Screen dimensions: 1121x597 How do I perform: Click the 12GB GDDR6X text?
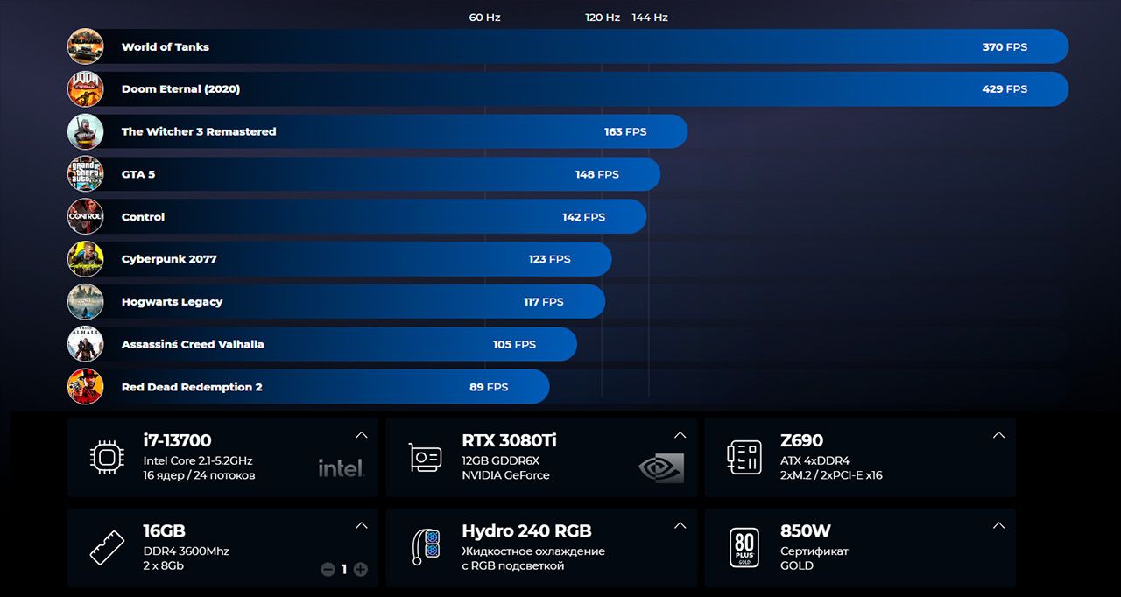click(x=500, y=460)
